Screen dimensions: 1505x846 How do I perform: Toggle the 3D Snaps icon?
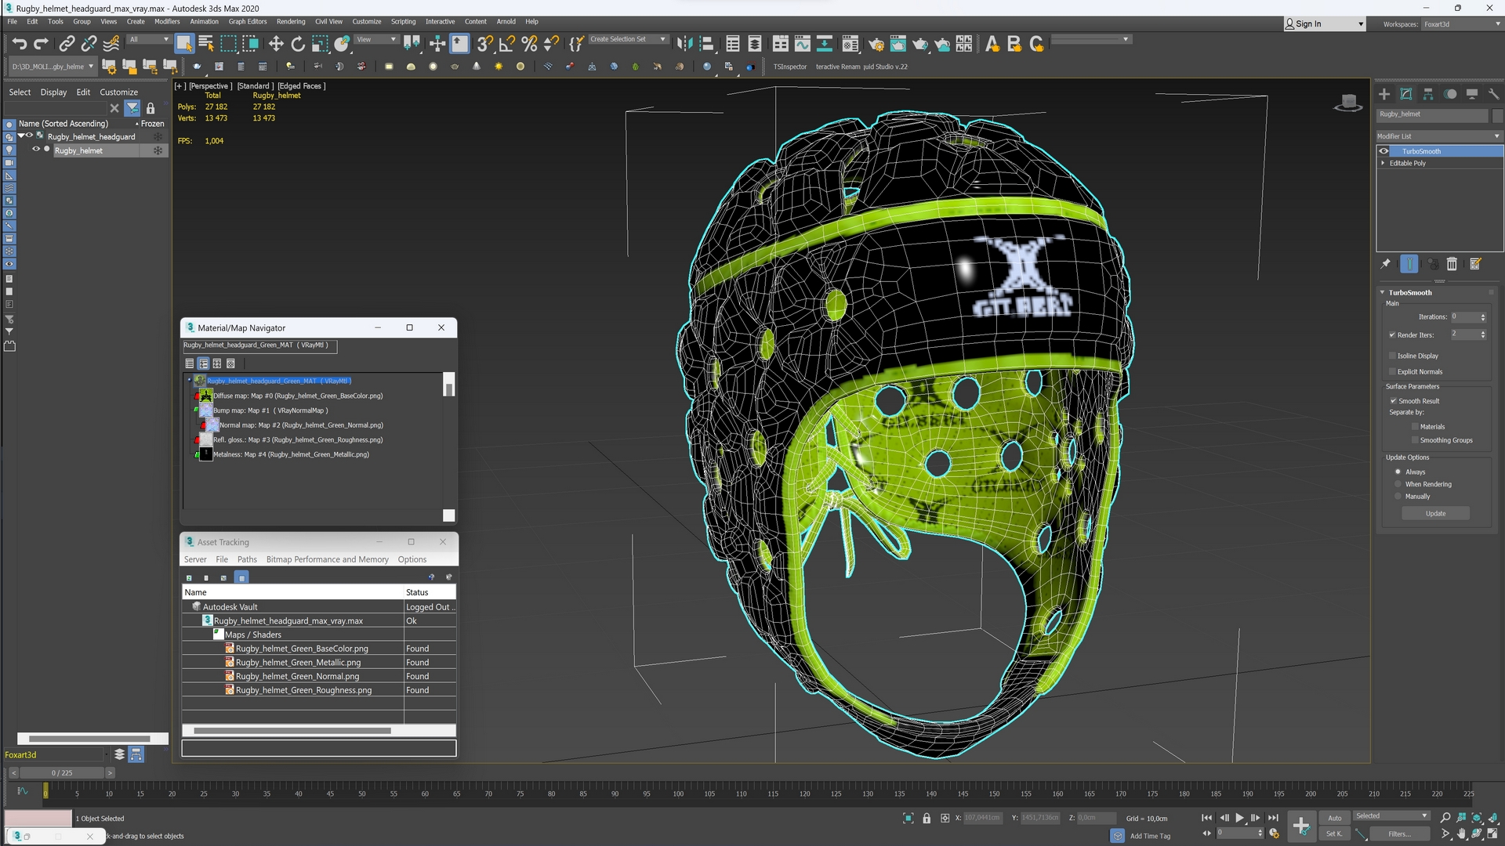coord(485,44)
